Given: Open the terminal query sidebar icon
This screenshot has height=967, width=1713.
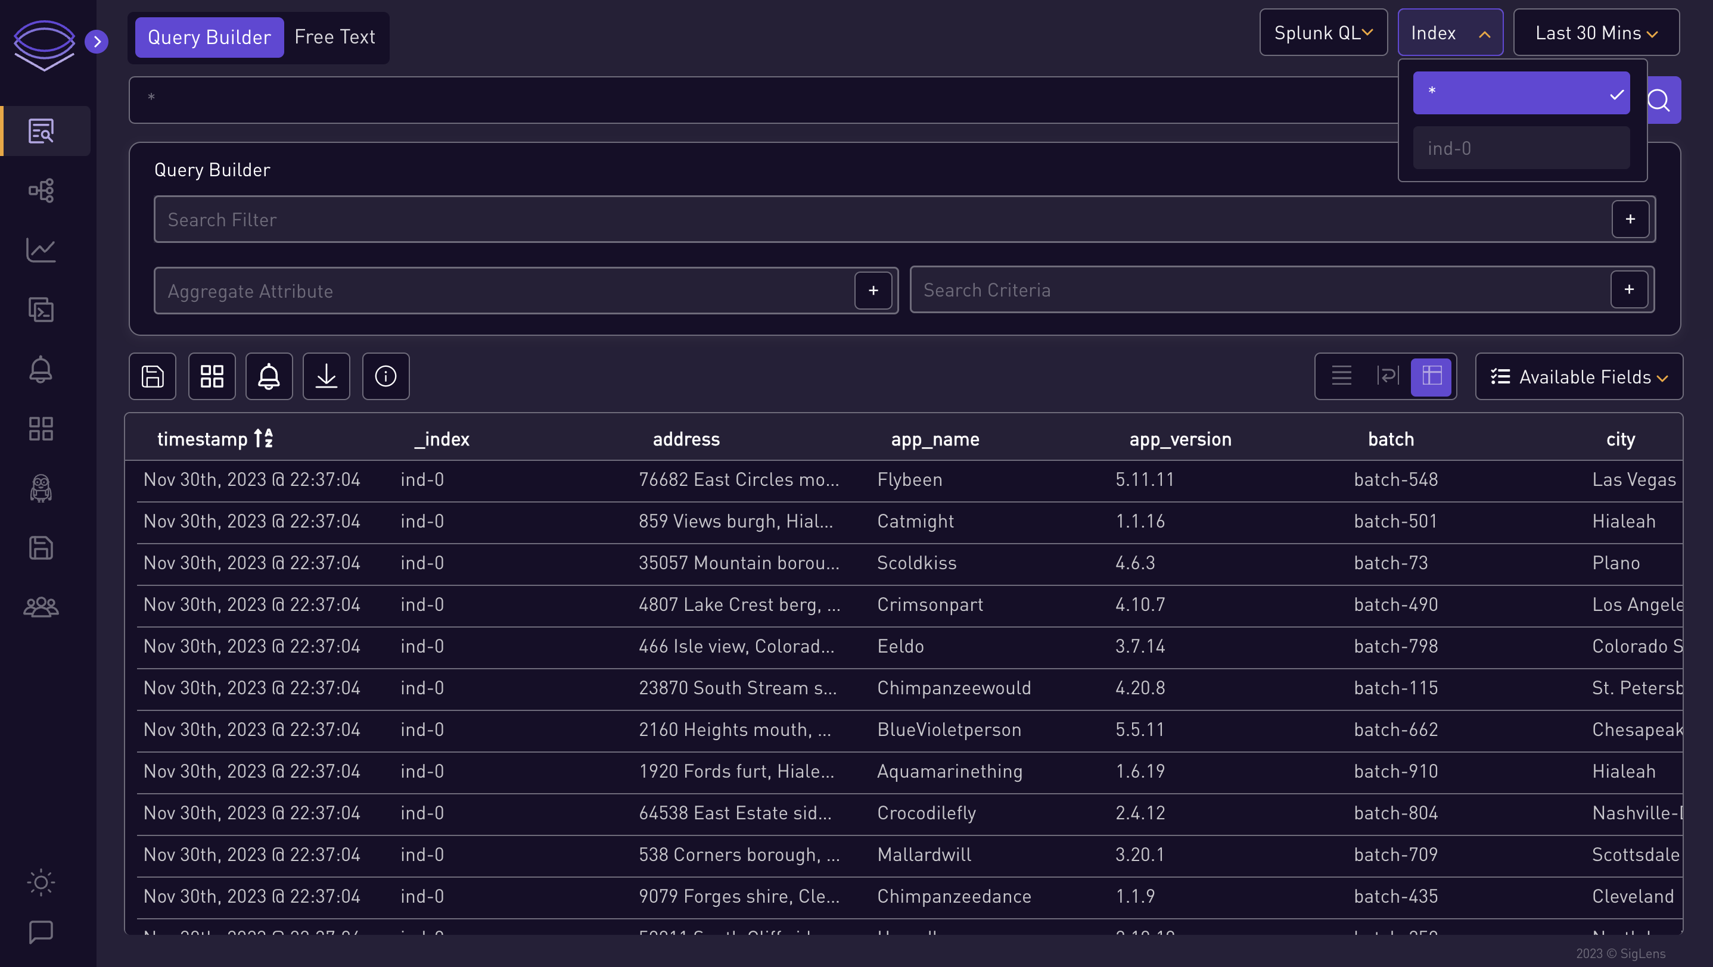Looking at the screenshot, I should pos(41,310).
